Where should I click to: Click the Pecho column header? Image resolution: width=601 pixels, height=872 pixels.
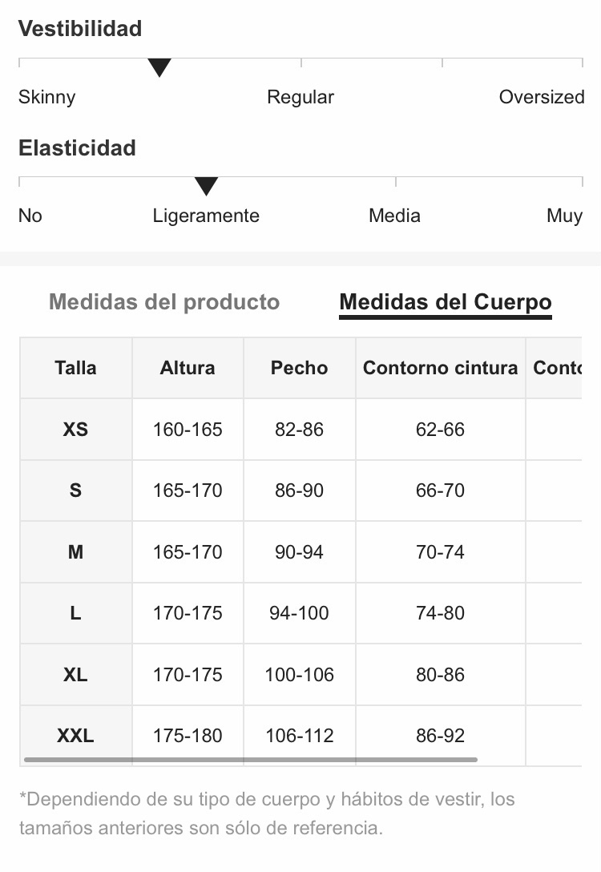[x=299, y=368]
